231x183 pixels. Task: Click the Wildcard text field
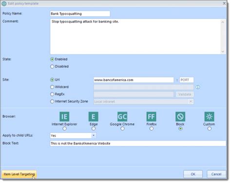[x=144, y=87]
